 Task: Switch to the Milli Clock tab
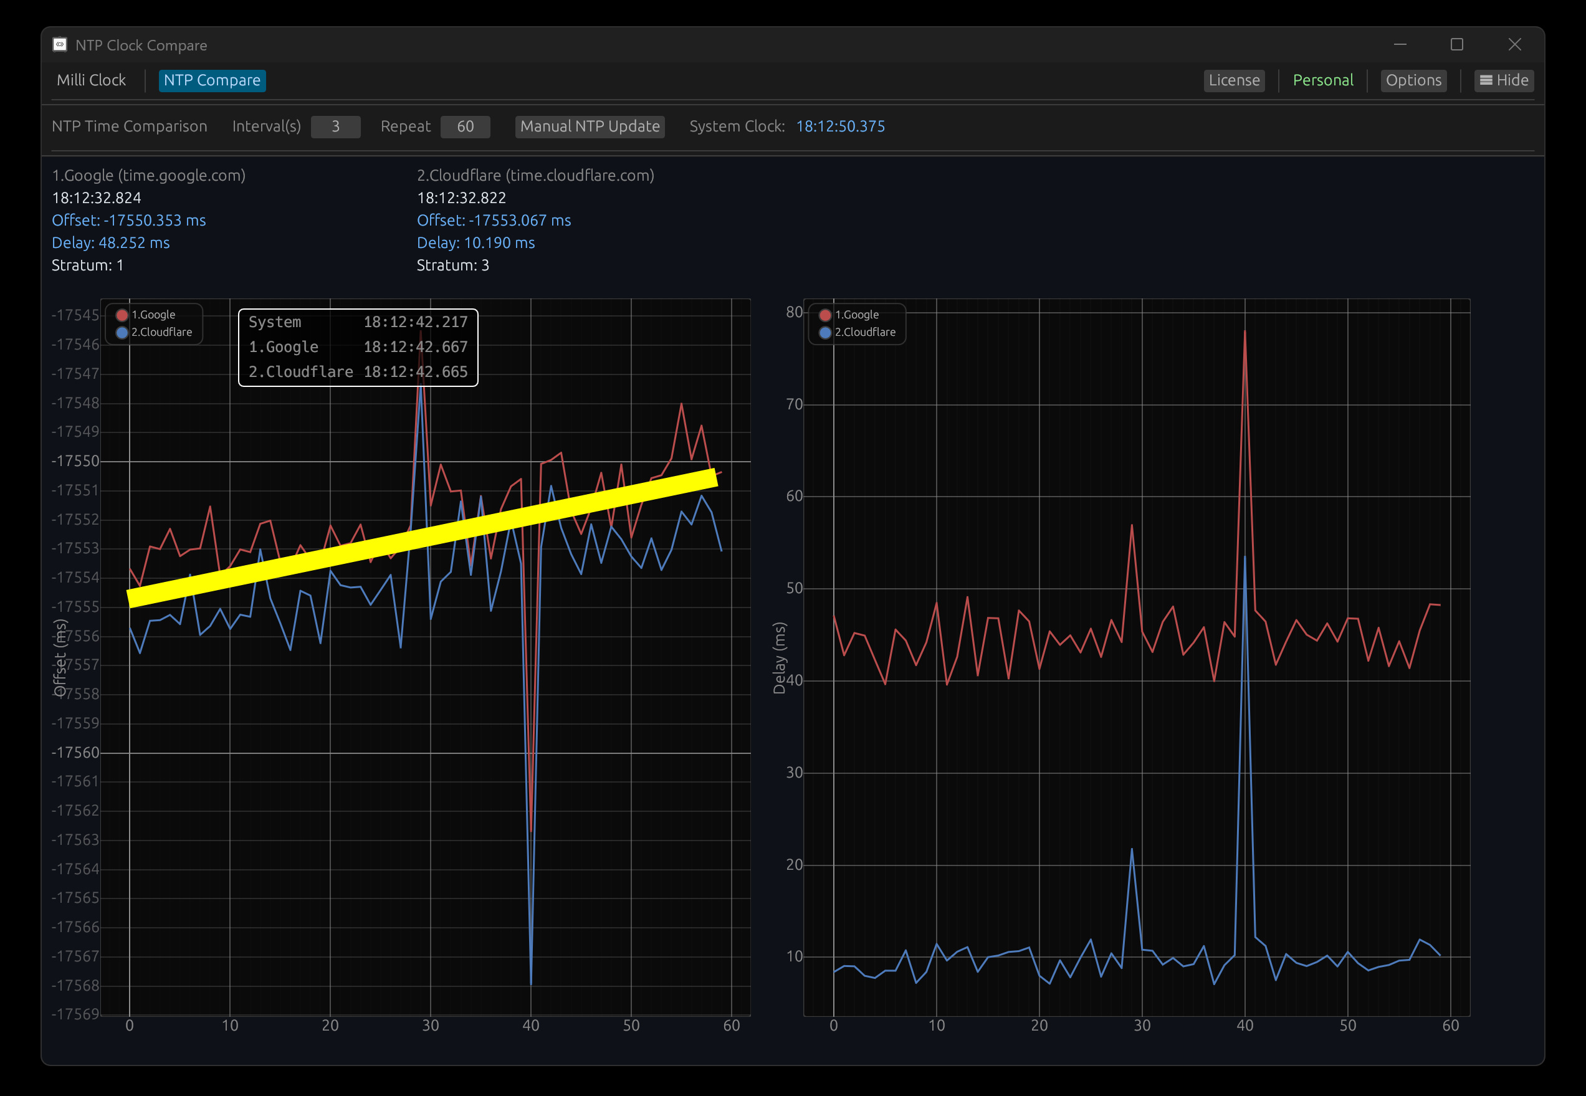92,80
